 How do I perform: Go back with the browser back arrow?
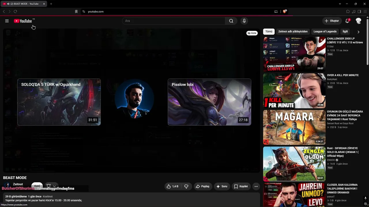click(4, 11)
